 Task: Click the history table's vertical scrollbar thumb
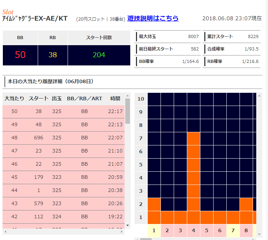click(x=127, y=111)
